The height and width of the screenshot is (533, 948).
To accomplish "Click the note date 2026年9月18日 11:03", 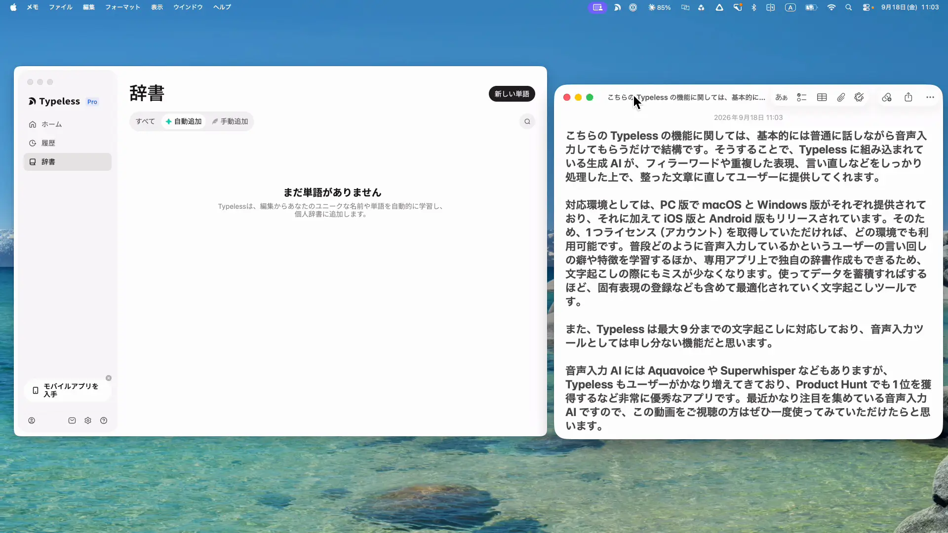I will (748, 117).
